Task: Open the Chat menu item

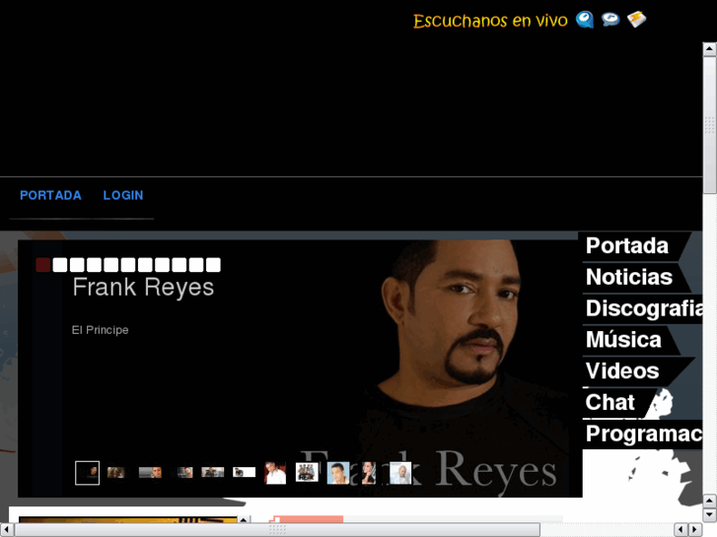Action: [610, 402]
